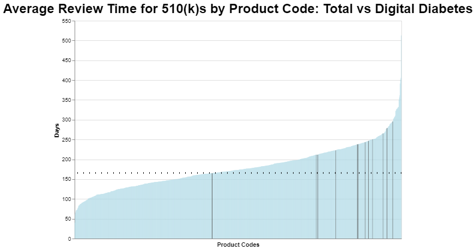
Task: Click the 100 tick label on y-axis
Action: pos(66,199)
